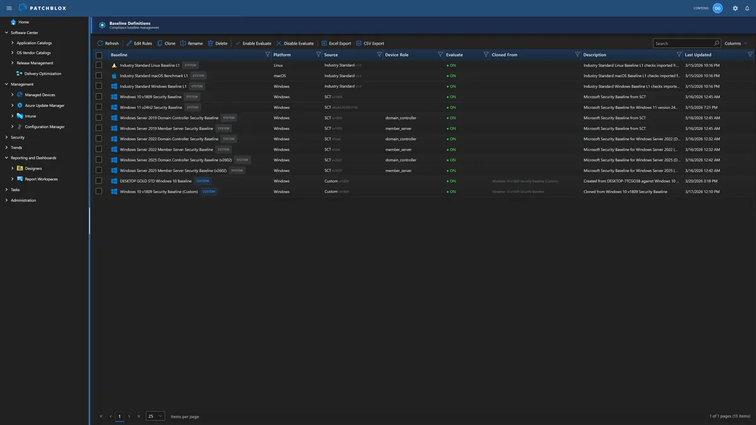Image resolution: width=756 pixels, height=425 pixels.
Task: Filter the Description column
Action: (x=679, y=55)
